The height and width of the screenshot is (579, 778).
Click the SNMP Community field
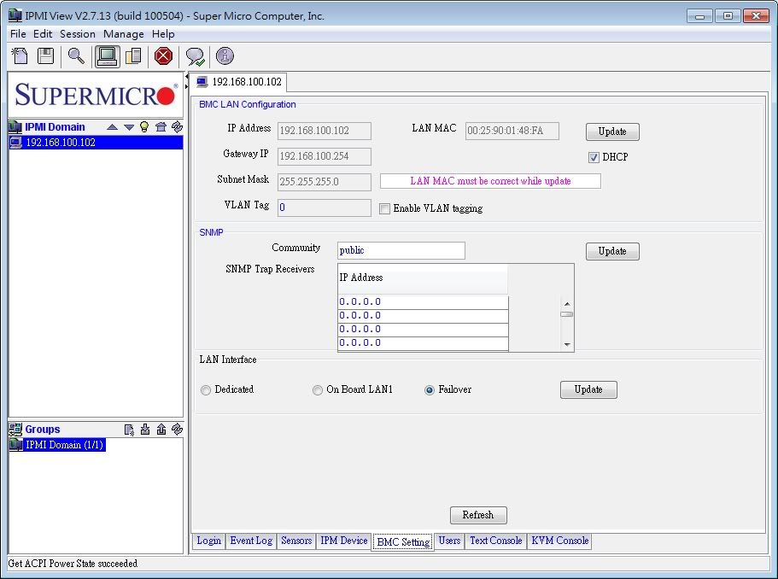coord(401,250)
